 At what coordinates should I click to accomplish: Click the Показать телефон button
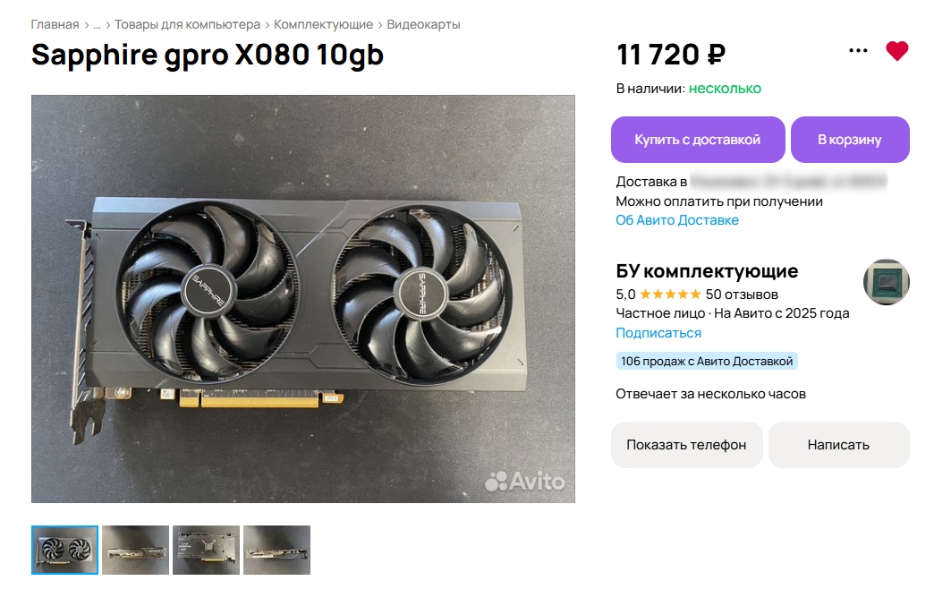(x=686, y=445)
